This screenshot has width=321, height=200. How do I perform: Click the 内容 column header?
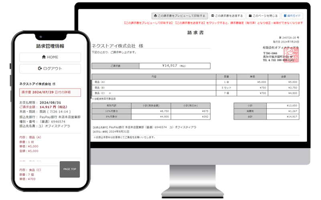coord(154,76)
